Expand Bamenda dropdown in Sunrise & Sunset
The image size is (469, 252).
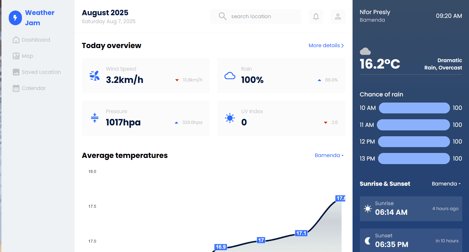point(446,184)
